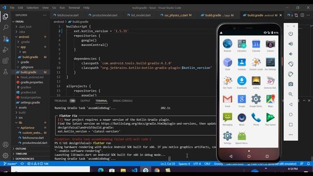Open the File menu

(x=12, y=8)
